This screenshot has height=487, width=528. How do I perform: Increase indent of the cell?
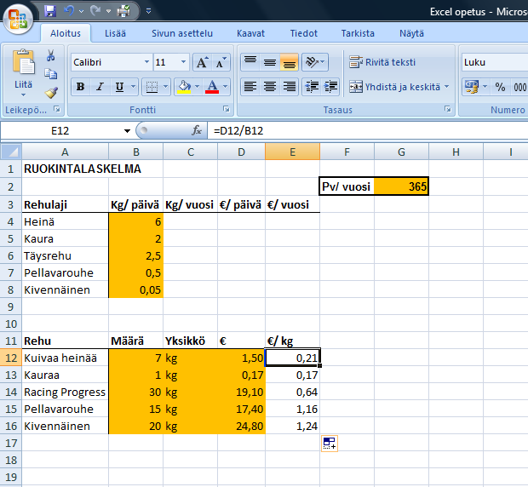coord(330,87)
